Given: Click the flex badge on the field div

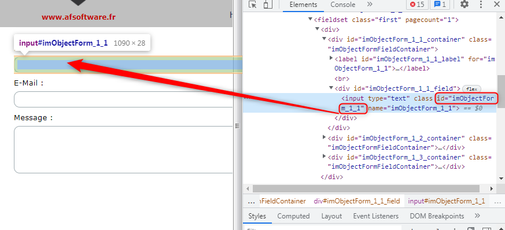Looking at the screenshot, I should [471, 89].
